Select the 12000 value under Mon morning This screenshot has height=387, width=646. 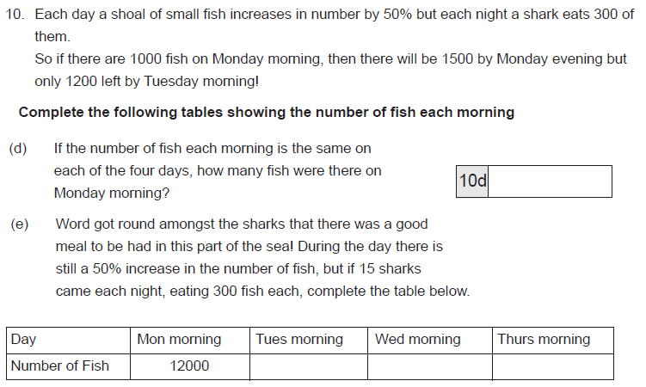[189, 366]
